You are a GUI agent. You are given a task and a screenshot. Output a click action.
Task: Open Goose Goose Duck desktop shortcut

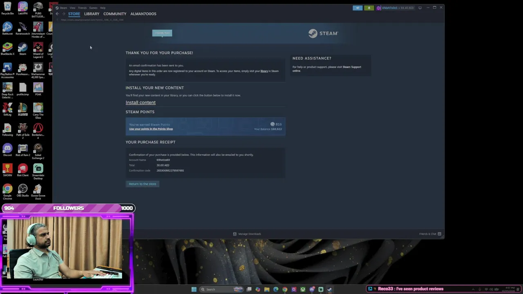pyautogui.click(x=38, y=192)
